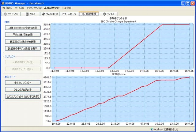This screenshot has width=196, height=132.
Task: Open the ディスク tab
Action: [108, 14]
